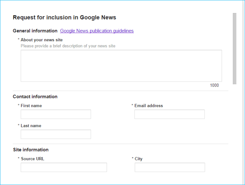Click the vertical scrollbar thumb
The height and width of the screenshot is (185, 245).
coord(234,49)
